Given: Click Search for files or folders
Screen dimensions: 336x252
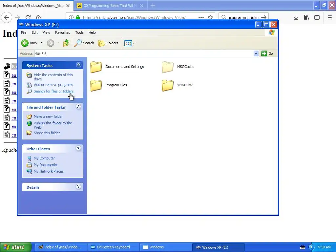Looking at the screenshot, I should pos(53,91).
